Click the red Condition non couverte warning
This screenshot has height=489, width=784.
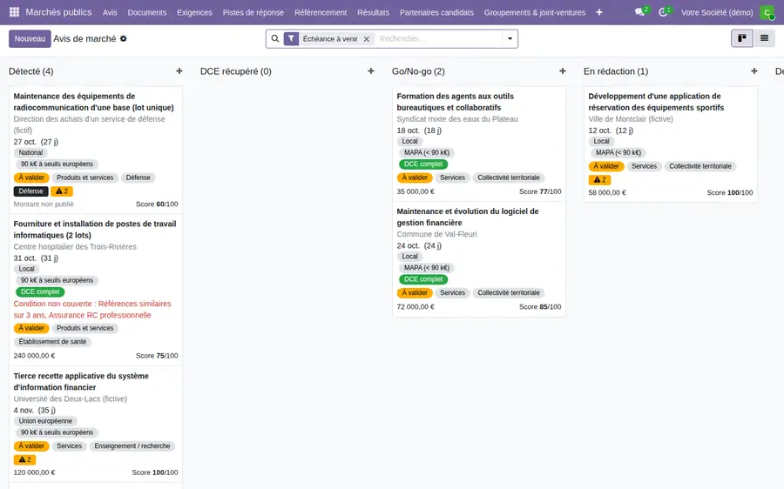(x=92, y=309)
